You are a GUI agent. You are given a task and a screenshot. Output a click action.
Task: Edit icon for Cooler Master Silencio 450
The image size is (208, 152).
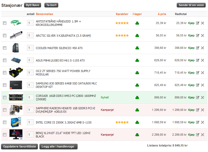coord(198,48)
